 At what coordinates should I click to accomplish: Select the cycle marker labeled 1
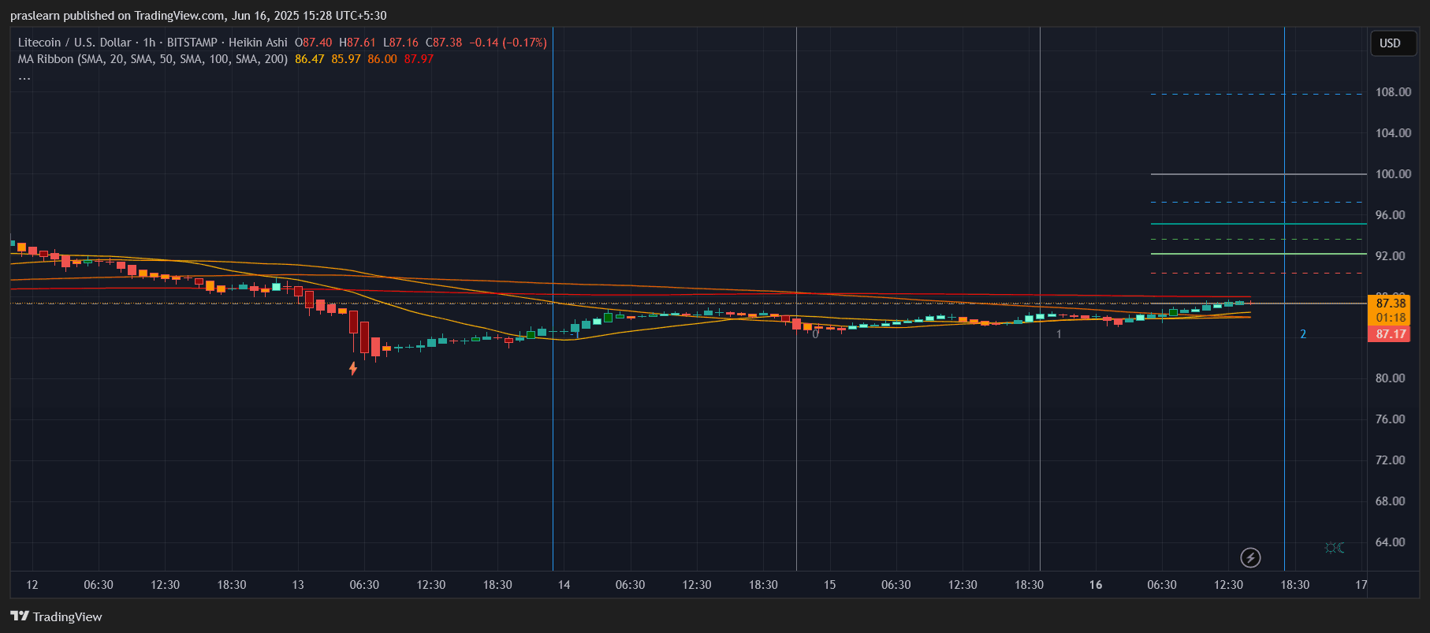[1059, 334]
